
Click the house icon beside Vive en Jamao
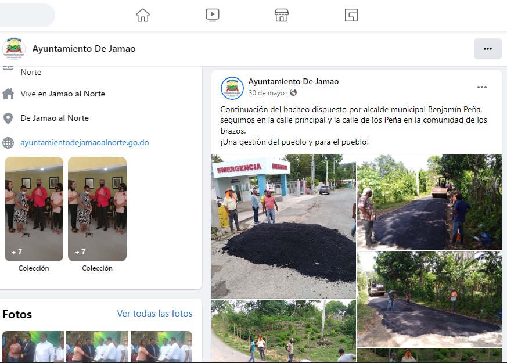8,94
